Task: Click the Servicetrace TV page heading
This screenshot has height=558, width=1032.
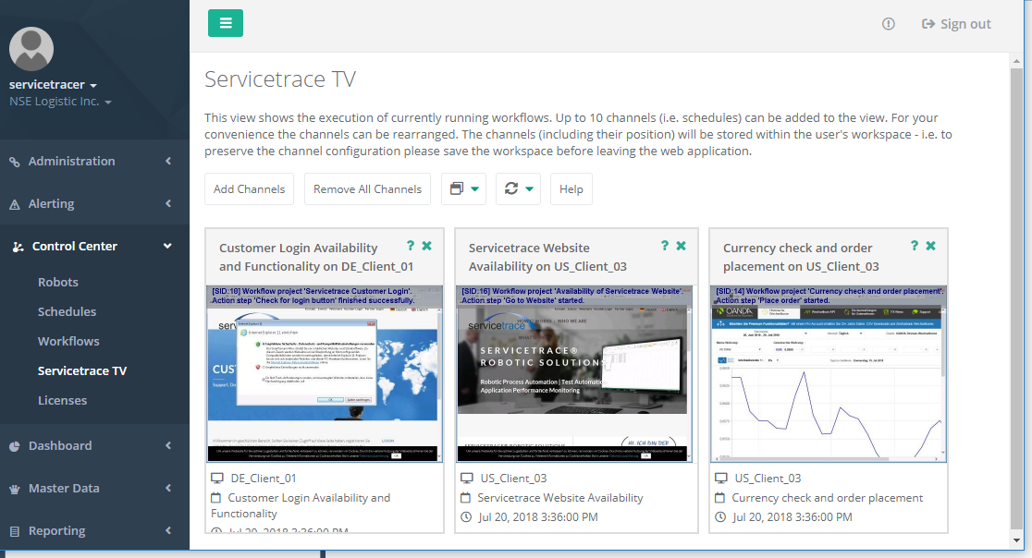Action: pos(279,79)
